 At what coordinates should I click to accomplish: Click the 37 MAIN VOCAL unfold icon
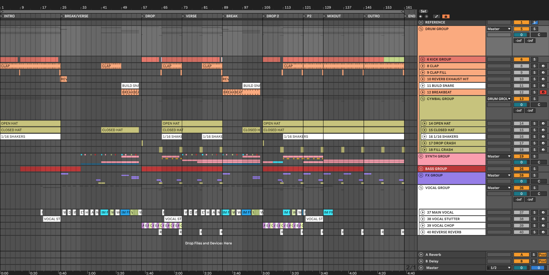point(423,212)
